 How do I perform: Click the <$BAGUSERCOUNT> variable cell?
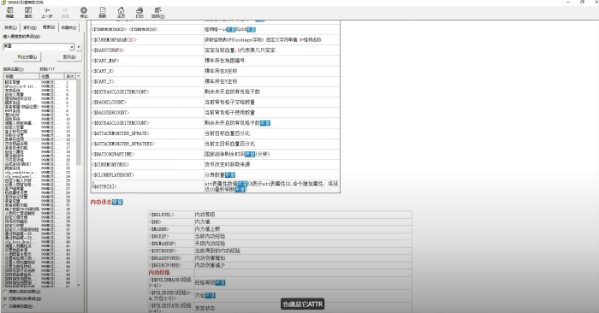(x=147, y=113)
